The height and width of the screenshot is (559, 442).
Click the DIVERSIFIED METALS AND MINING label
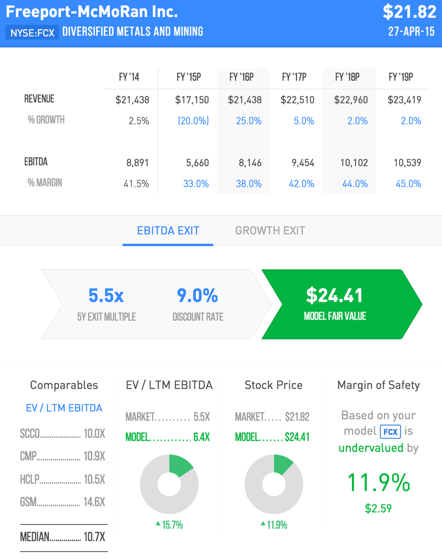tap(133, 32)
